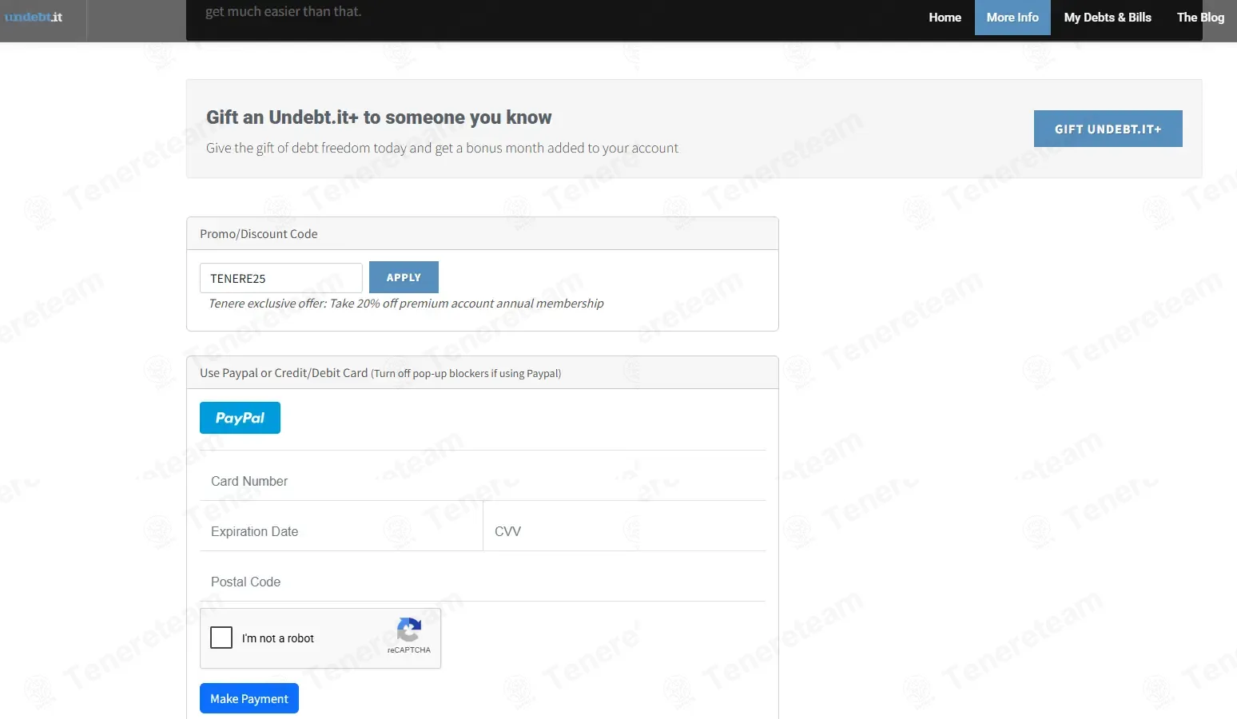Click the Card Number field
This screenshot has width=1237, height=719.
(x=483, y=481)
